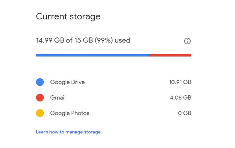Viewport: 235px width, 148px height.
Task: Click the word 'used' in usage summary
Action: pyautogui.click(x=122, y=40)
